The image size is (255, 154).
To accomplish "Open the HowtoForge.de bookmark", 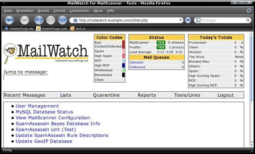I will (19, 29).
